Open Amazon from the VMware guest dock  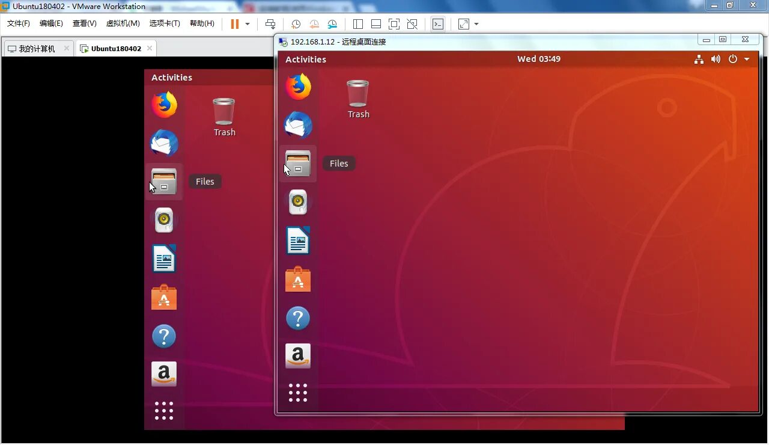[x=164, y=374]
